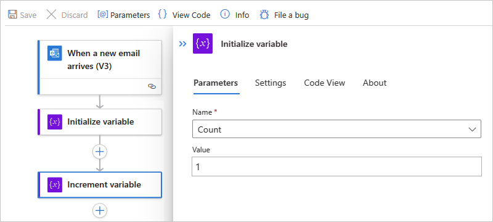The height and width of the screenshot is (222, 493).
Task: Open Parameters from the top toolbar
Action: (124, 15)
